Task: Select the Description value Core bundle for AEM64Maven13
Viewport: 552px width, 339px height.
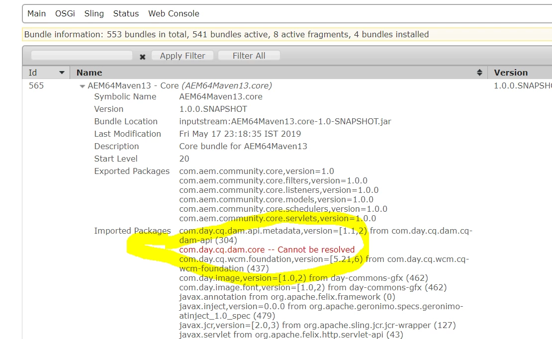Action: [x=243, y=147]
